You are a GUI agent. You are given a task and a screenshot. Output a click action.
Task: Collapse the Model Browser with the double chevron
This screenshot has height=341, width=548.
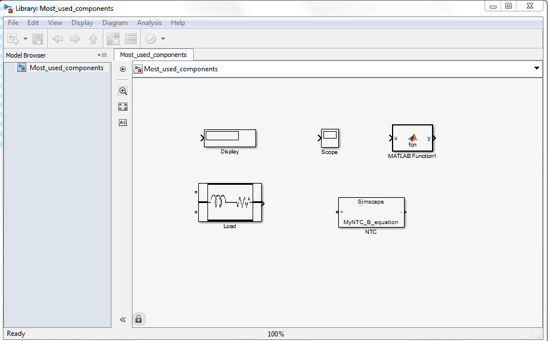point(122,319)
